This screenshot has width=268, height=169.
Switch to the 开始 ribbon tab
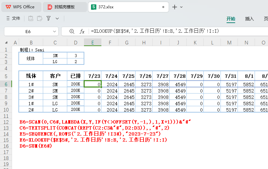click(231, 19)
